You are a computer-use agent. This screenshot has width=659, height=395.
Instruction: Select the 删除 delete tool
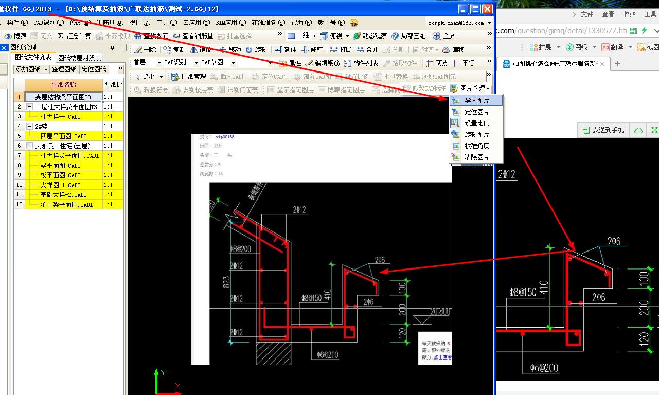click(x=145, y=50)
